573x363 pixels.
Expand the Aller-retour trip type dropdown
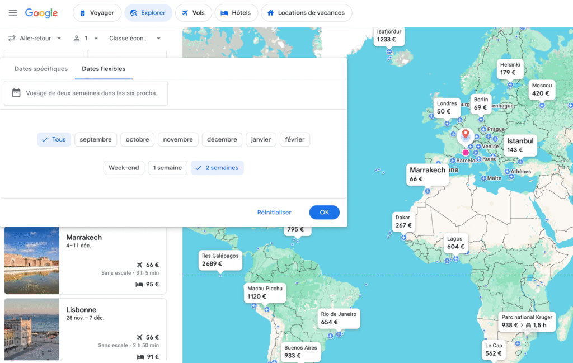pyautogui.click(x=35, y=39)
